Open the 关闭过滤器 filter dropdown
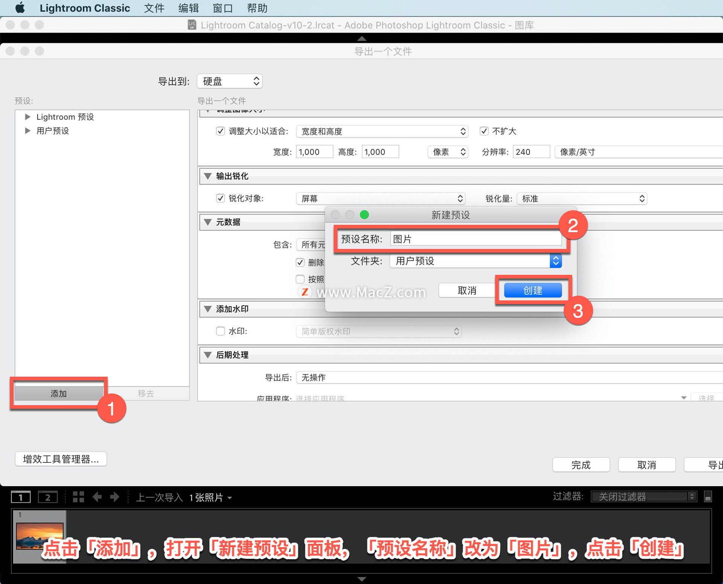Screen dimensions: 723x584 click(x=644, y=497)
